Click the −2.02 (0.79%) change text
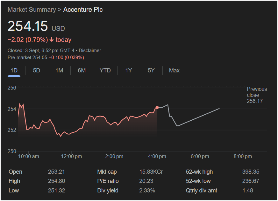 (28, 40)
